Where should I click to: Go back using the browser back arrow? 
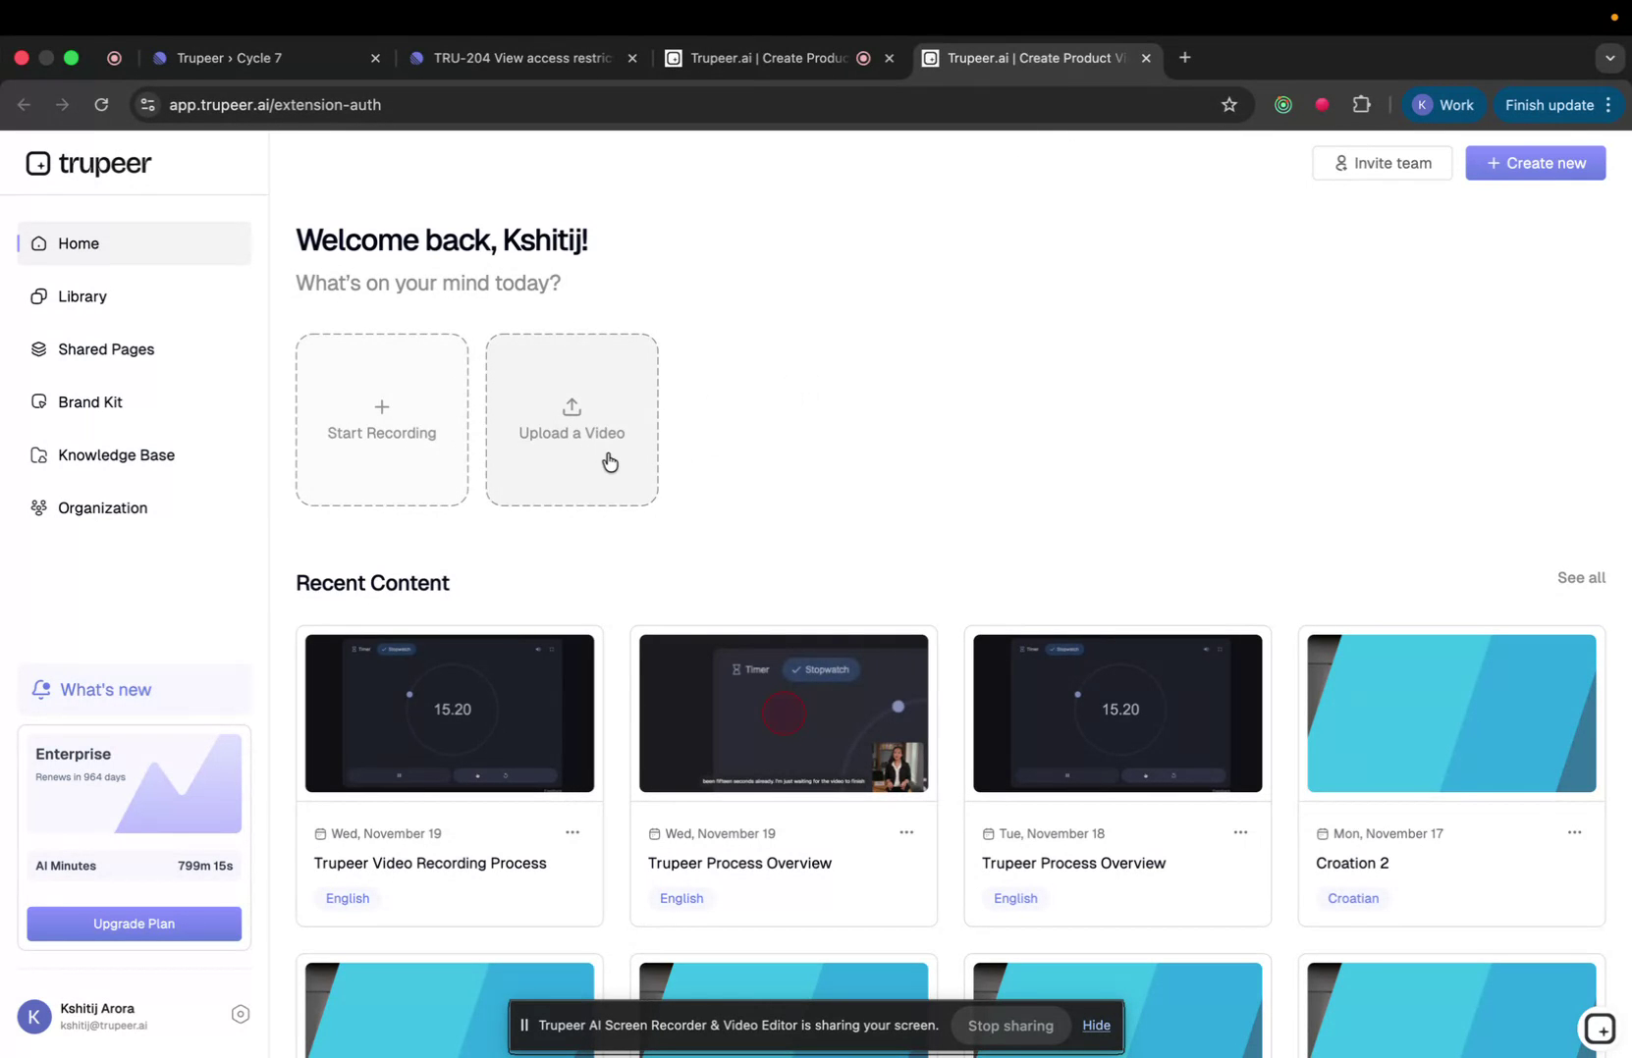24,105
